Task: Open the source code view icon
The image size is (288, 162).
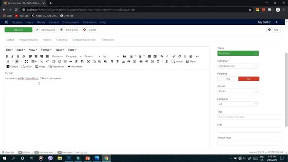Action: coord(197,56)
